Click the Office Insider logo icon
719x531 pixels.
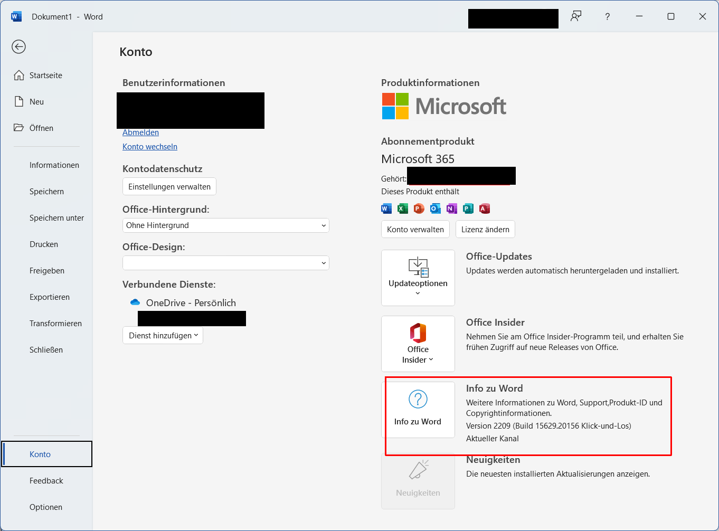click(x=418, y=333)
